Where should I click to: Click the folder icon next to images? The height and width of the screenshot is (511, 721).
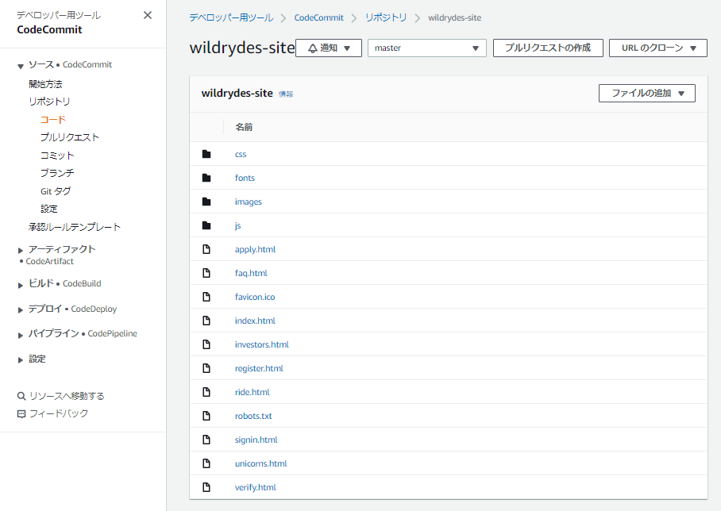pos(206,202)
